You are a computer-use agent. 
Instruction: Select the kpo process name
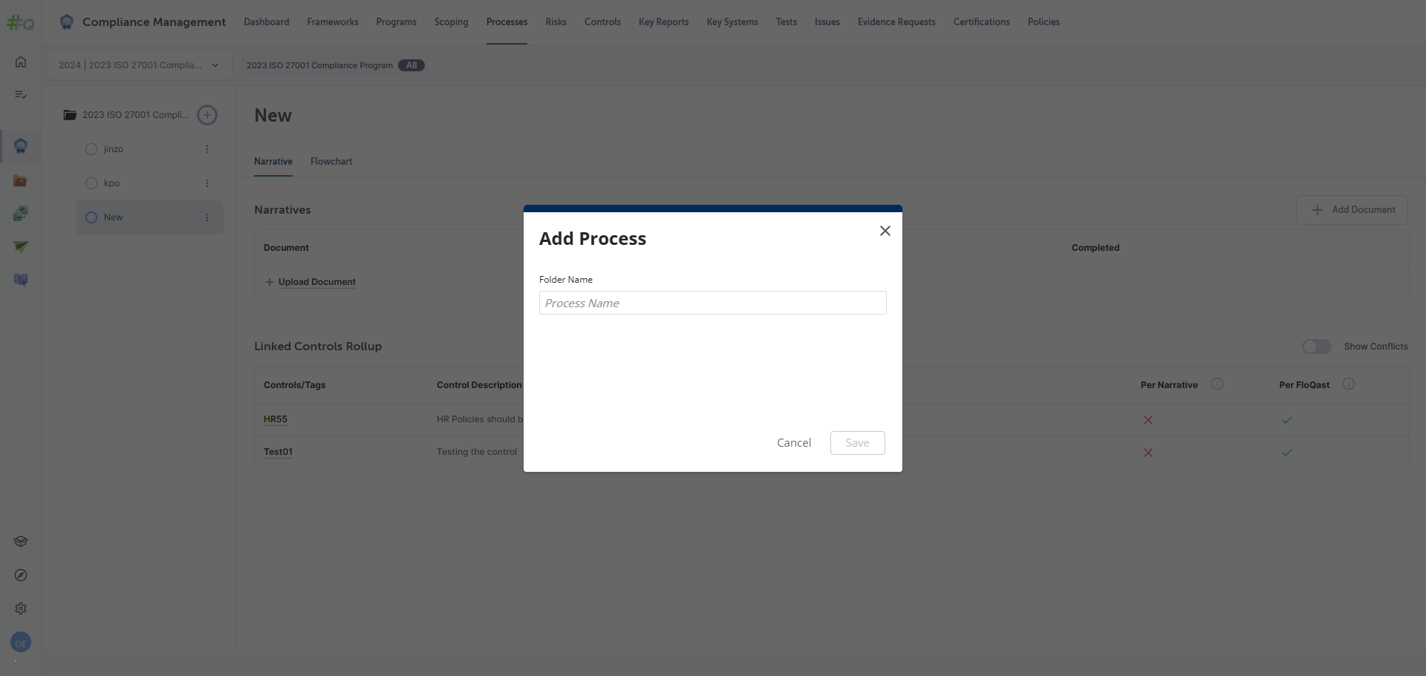[111, 183]
